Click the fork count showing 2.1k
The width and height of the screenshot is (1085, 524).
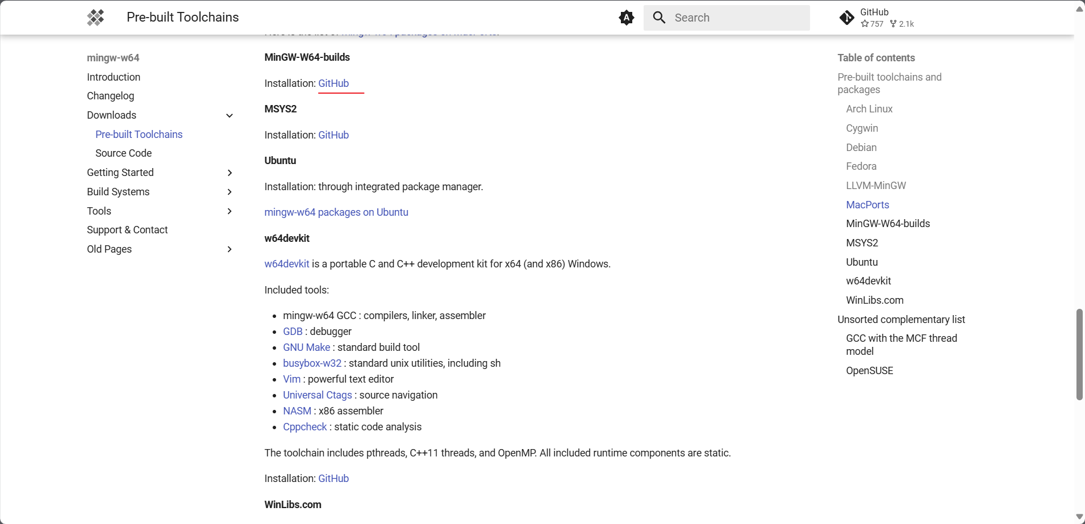902,24
